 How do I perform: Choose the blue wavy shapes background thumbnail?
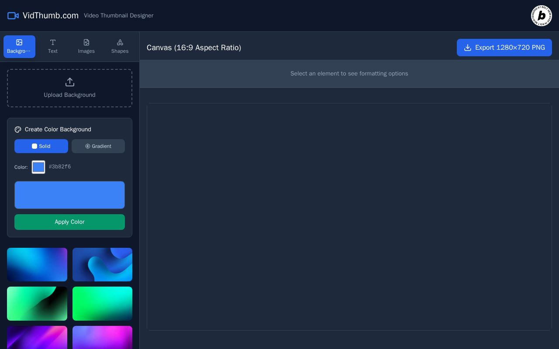click(103, 265)
